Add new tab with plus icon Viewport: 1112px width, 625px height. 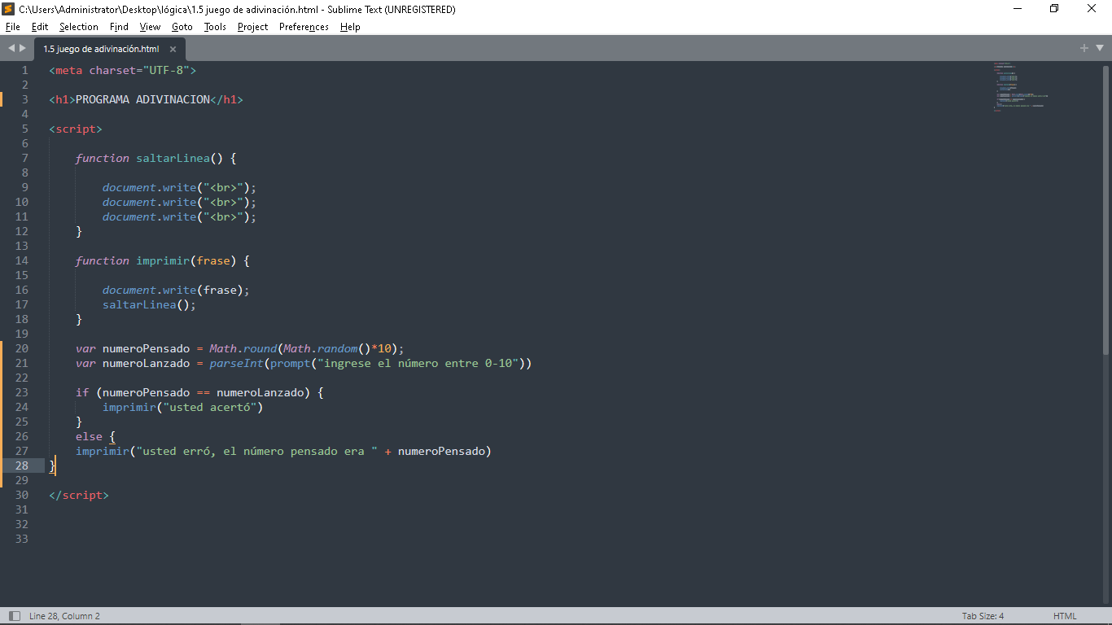(x=1084, y=48)
